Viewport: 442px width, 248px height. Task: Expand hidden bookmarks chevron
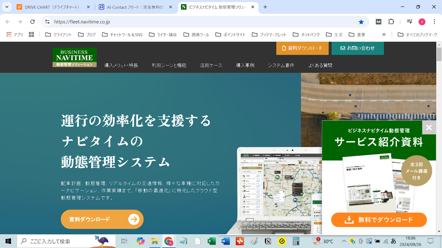click(x=384, y=34)
